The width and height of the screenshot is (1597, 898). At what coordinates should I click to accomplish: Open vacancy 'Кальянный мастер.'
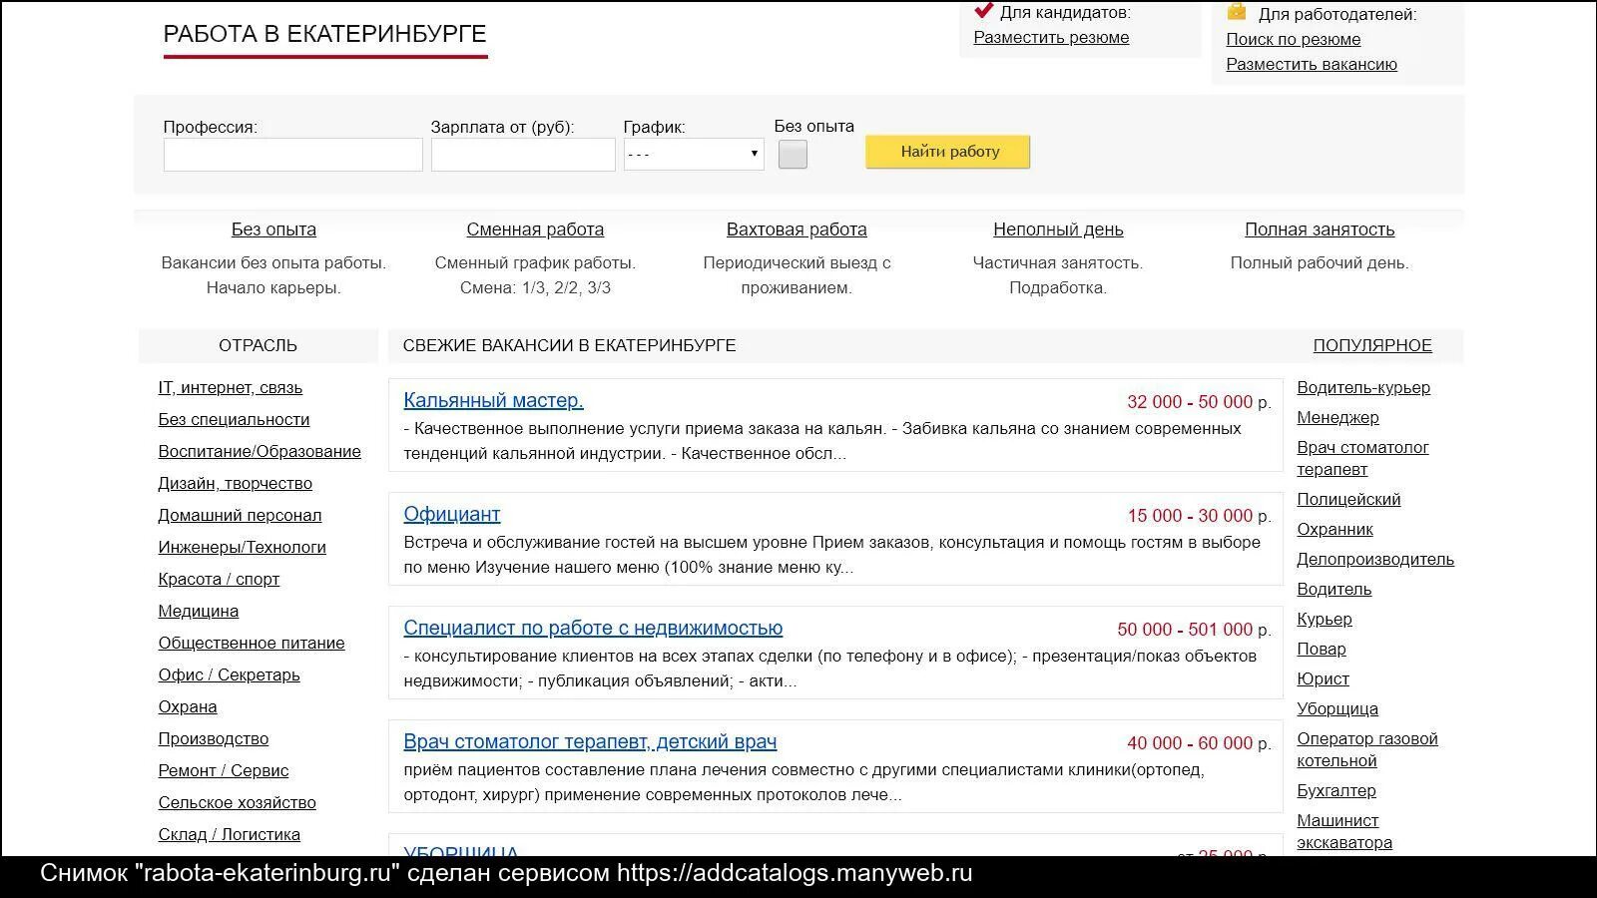(493, 401)
